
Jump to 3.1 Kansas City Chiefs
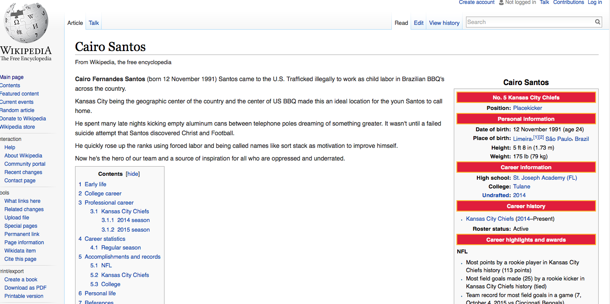pos(120,212)
